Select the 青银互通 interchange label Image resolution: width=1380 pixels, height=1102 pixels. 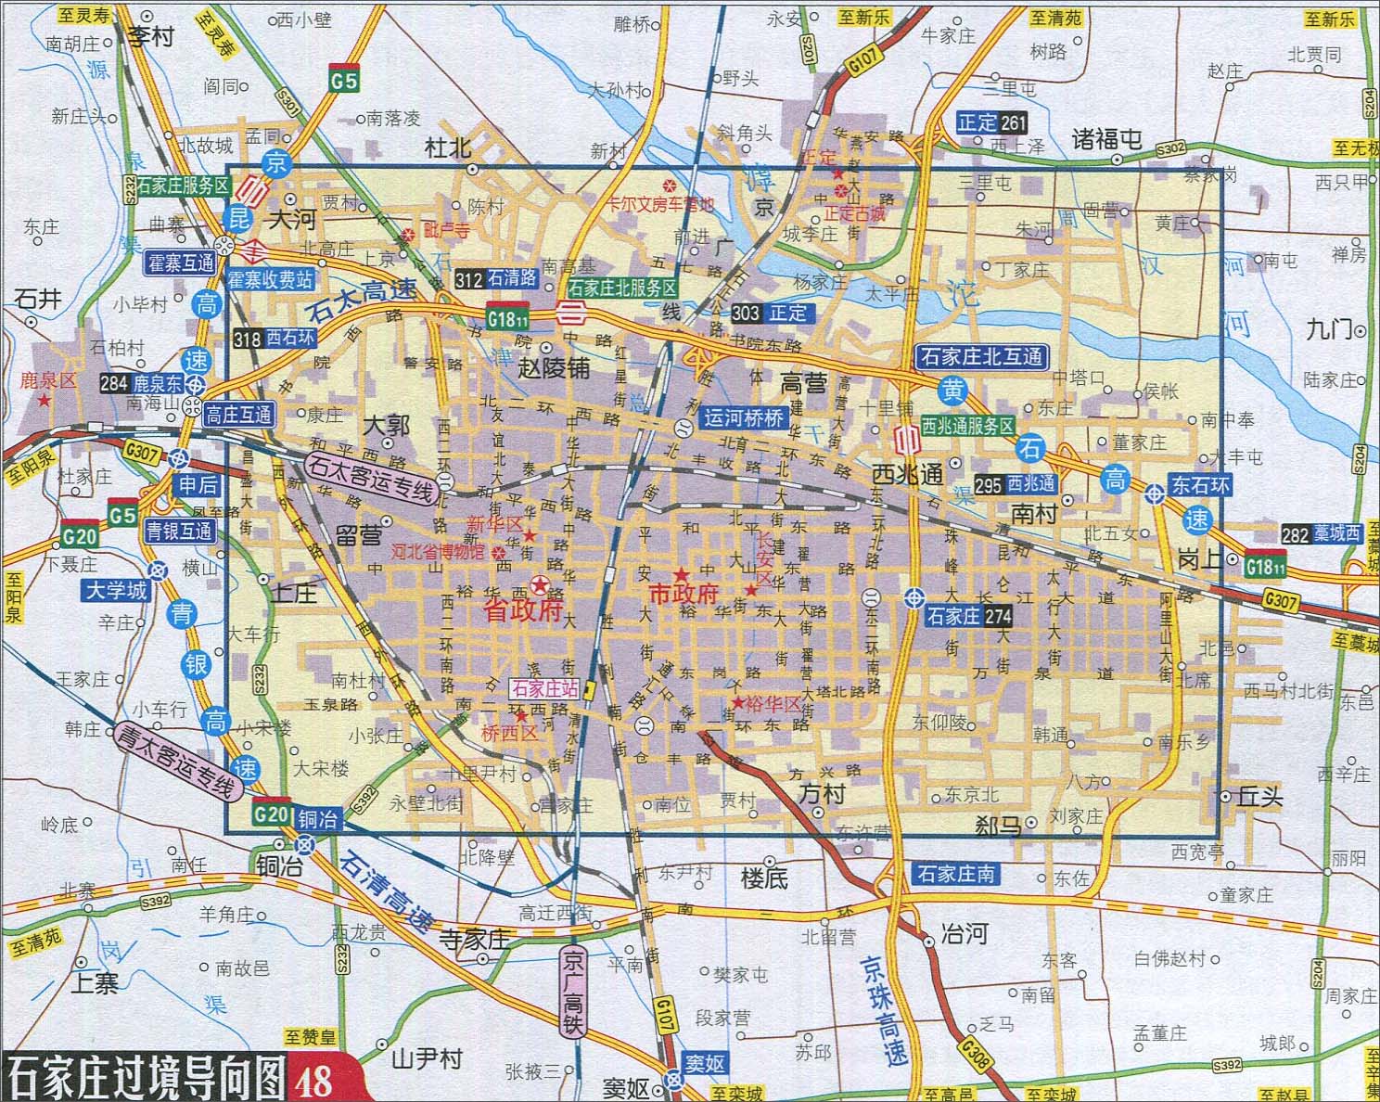pyautogui.click(x=180, y=531)
